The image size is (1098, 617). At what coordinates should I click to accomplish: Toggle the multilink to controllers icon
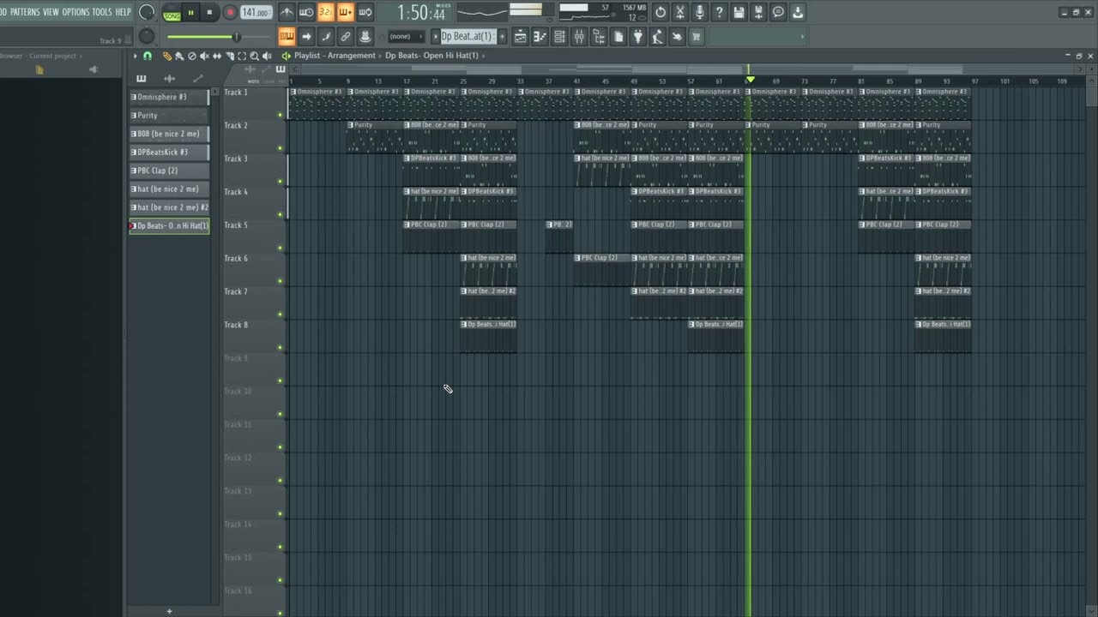(346, 37)
